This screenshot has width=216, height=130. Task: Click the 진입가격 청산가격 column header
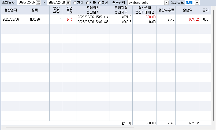[121, 10]
